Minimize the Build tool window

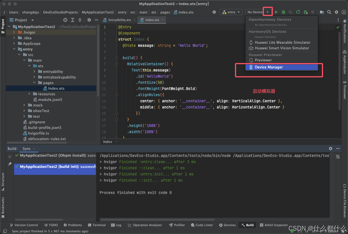(x=338, y=149)
